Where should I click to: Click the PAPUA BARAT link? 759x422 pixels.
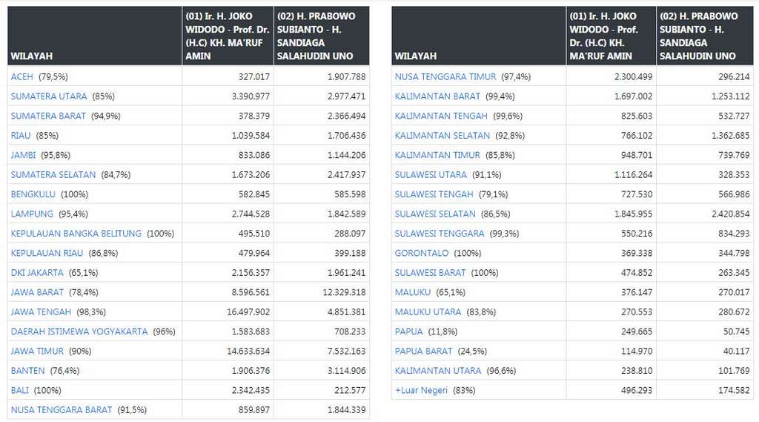pyautogui.click(x=423, y=351)
